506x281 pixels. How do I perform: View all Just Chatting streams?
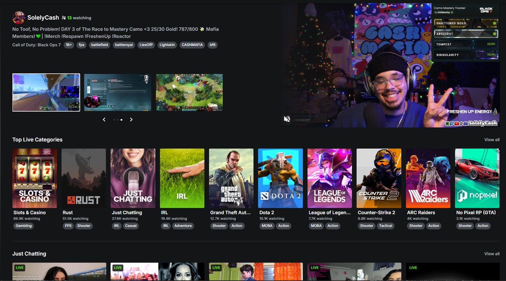(x=492, y=254)
